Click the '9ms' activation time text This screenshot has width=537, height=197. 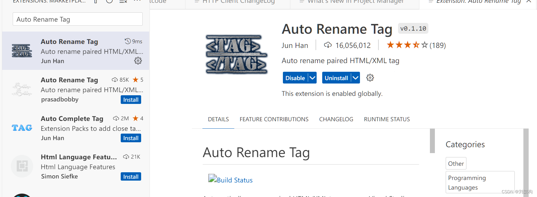pyautogui.click(x=137, y=41)
